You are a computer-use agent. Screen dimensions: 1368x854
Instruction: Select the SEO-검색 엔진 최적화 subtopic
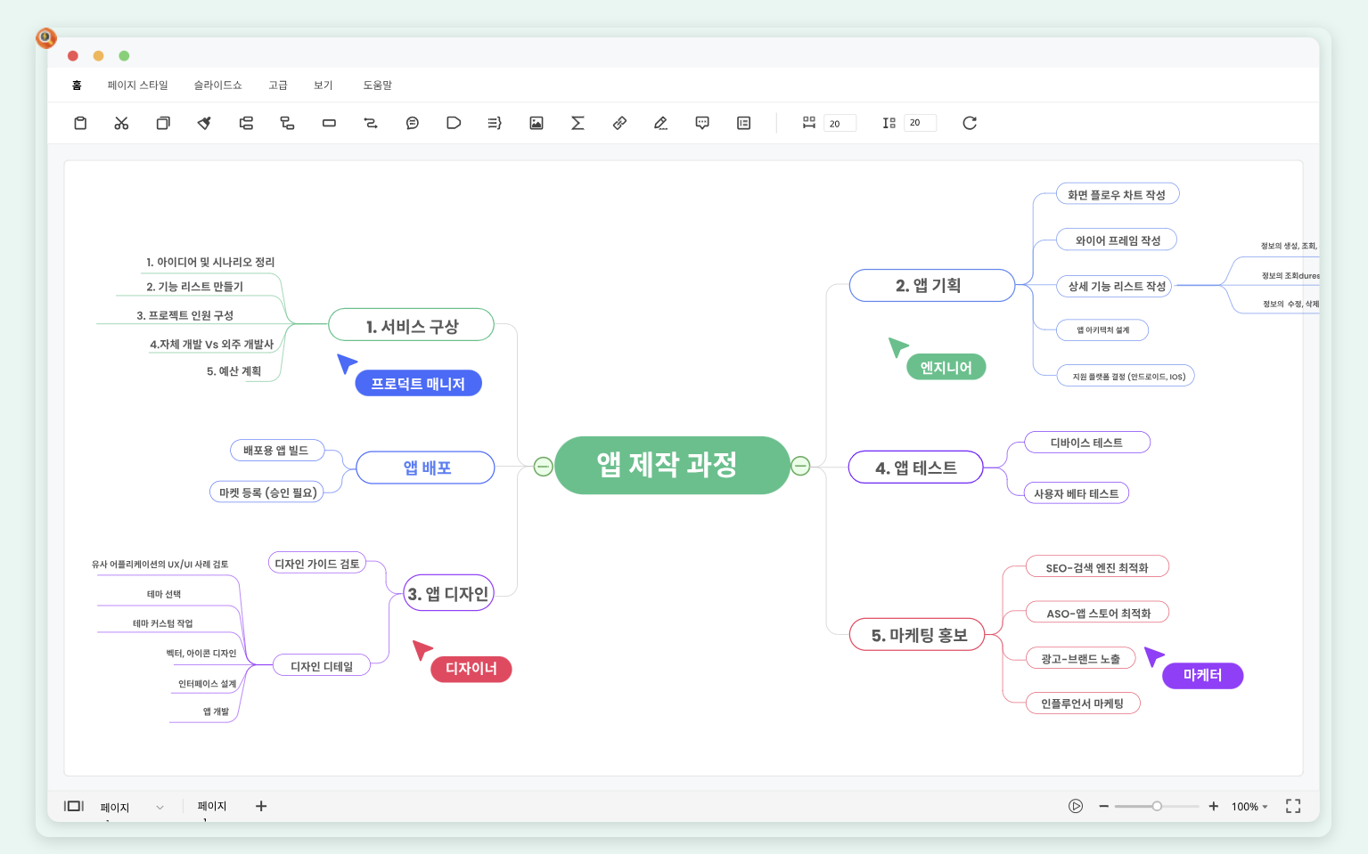click(x=1097, y=567)
